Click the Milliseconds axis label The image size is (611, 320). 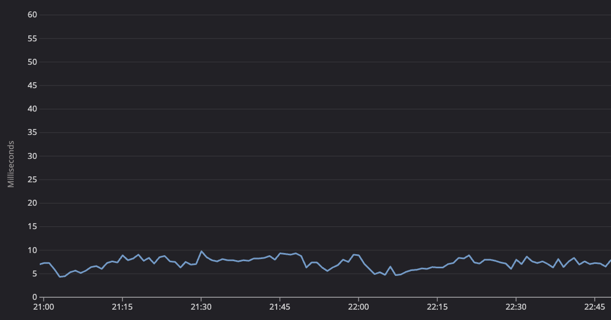coord(10,164)
